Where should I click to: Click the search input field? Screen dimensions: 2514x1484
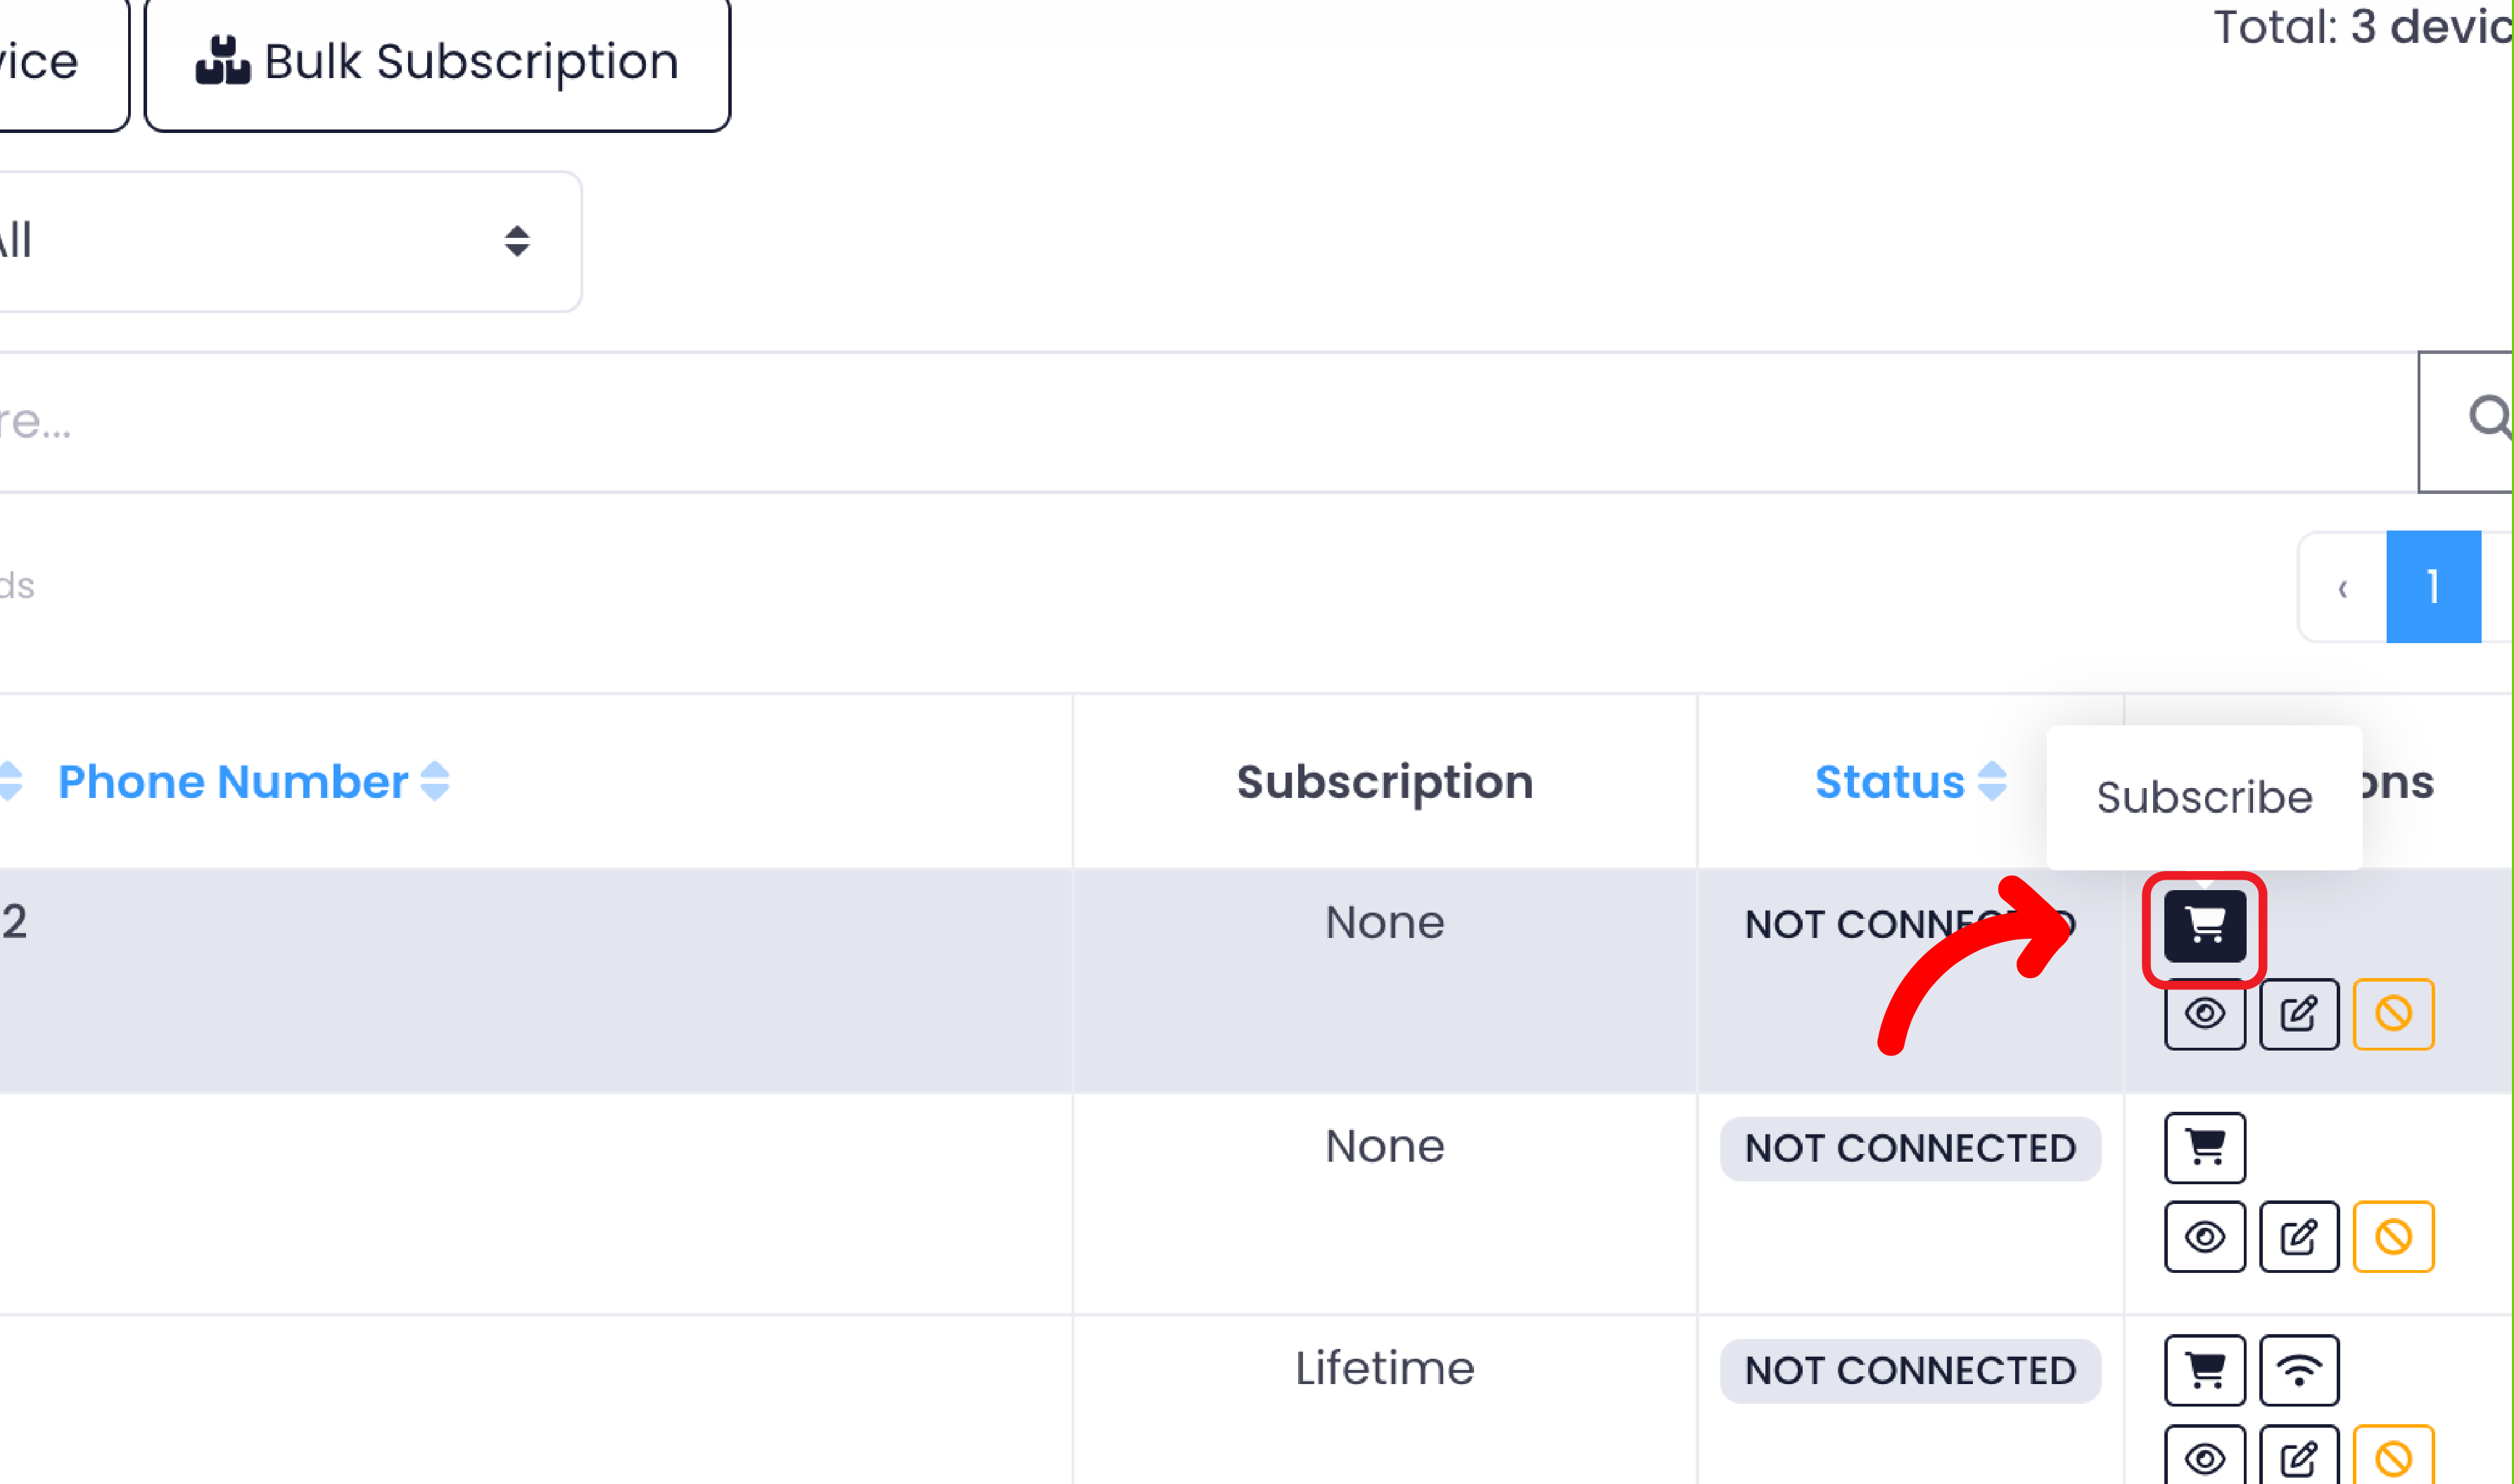point(1200,421)
